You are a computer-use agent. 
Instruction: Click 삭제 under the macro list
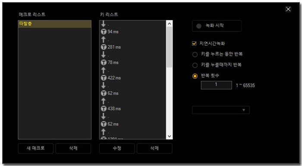pyautogui.click(x=73, y=148)
